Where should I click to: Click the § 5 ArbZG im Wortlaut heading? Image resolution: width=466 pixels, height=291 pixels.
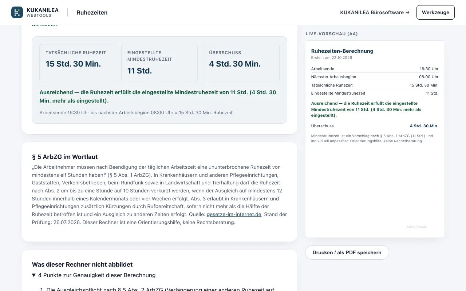65,157
